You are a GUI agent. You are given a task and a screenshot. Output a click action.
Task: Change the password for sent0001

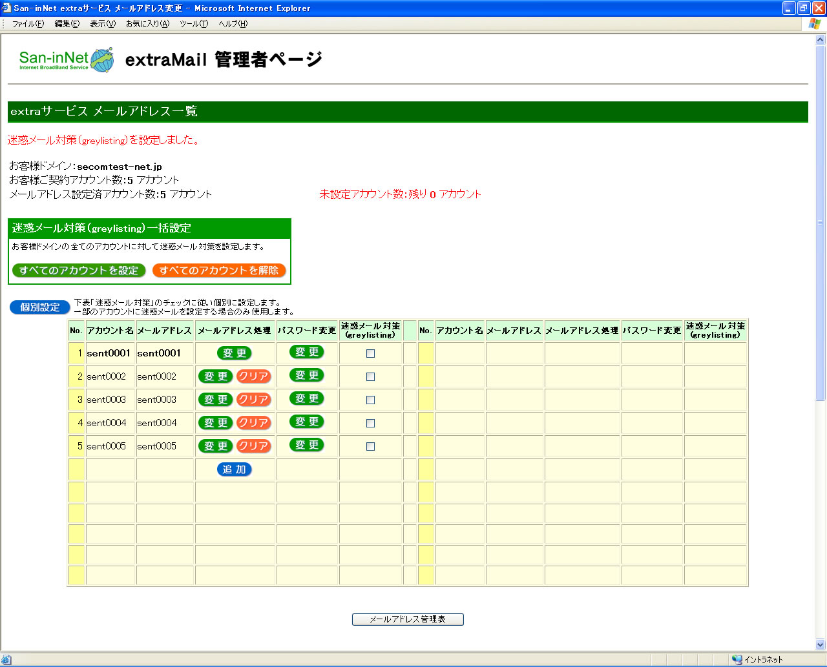click(306, 353)
